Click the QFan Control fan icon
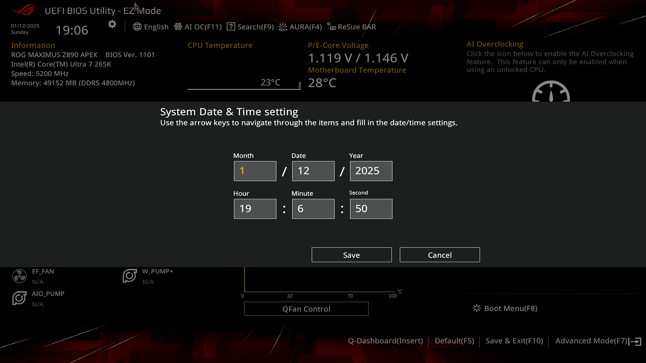This screenshot has width=646, height=363. pos(306,309)
